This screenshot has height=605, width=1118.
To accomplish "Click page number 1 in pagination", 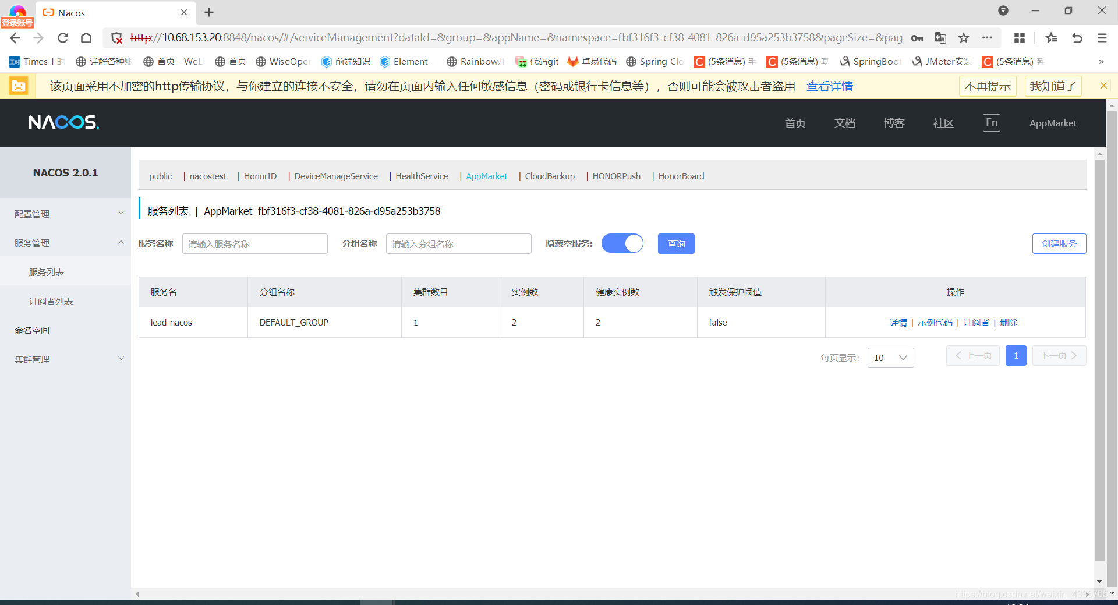I will [x=1016, y=355].
